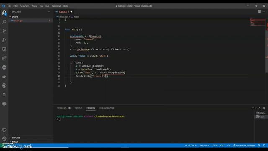Open the Explorer view in activity bar

4,13
